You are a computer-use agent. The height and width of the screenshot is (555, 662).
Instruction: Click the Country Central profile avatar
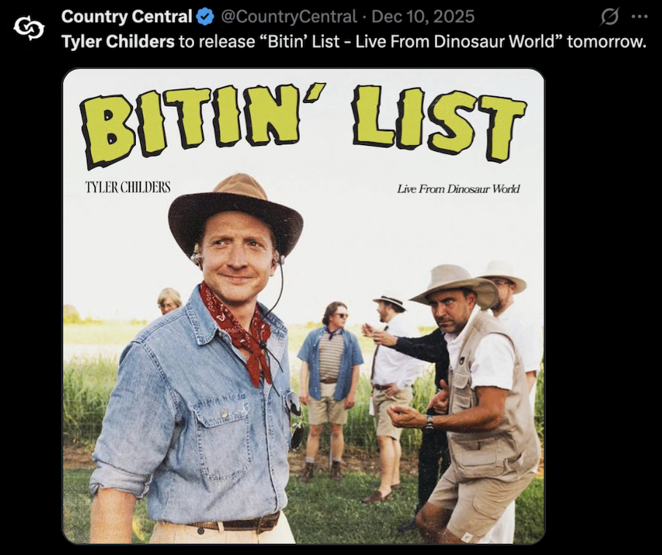point(29,28)
